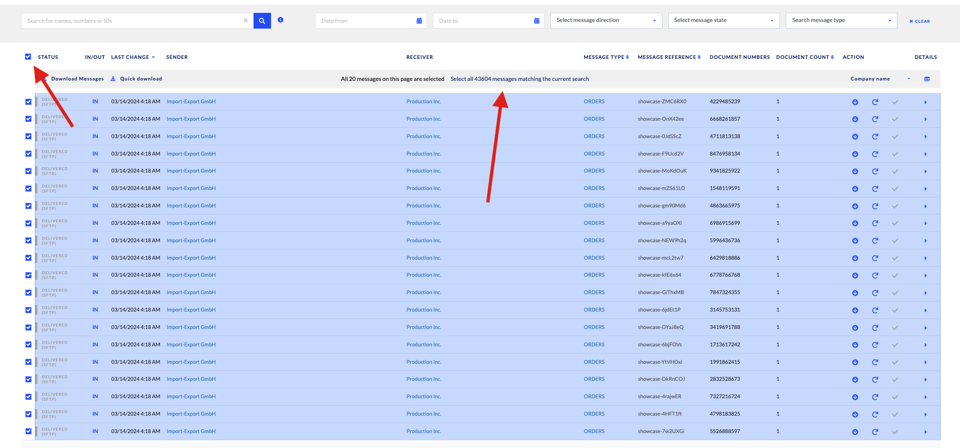Uncheck the row checkbox for showcase-F9Ucd2V
Image resolution: width=960 pixels, height=448 pixels.
pyautogui.click(x=28, y=153)
